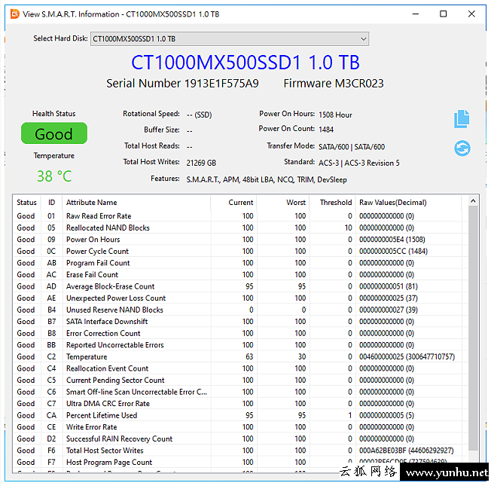This screenshot has height=489, width=491.
Task: Click the raw value 0000000005E4 (1508)
Action: click(x=392, y=240)
